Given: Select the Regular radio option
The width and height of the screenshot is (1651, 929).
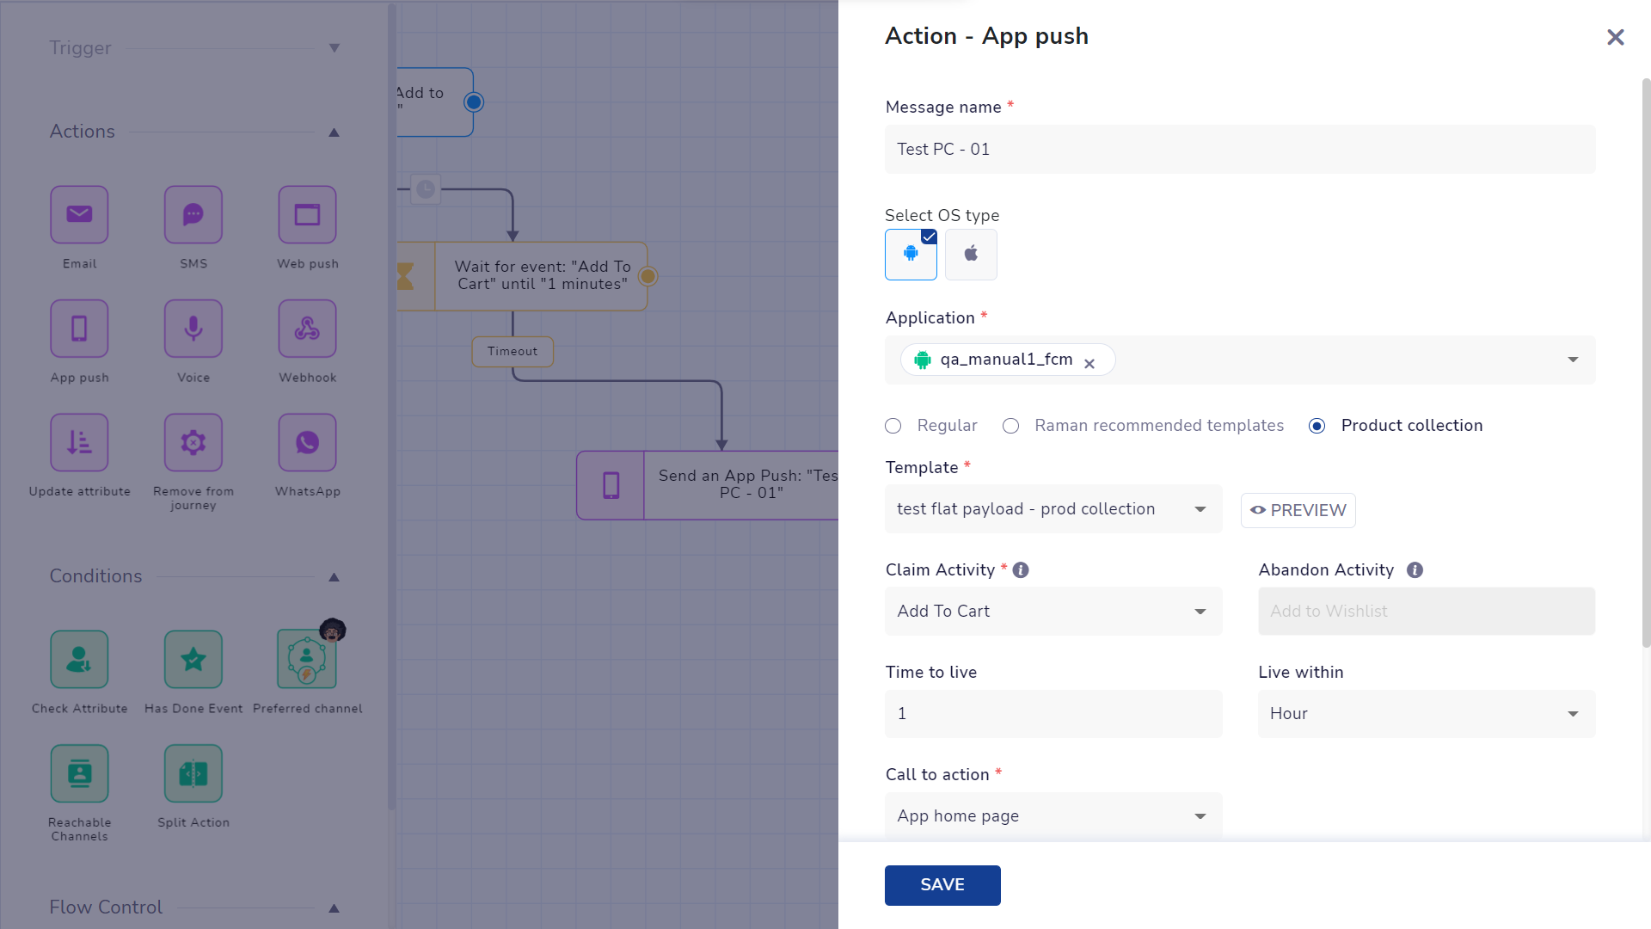Looking at the screenshot, I should point(893,426).
